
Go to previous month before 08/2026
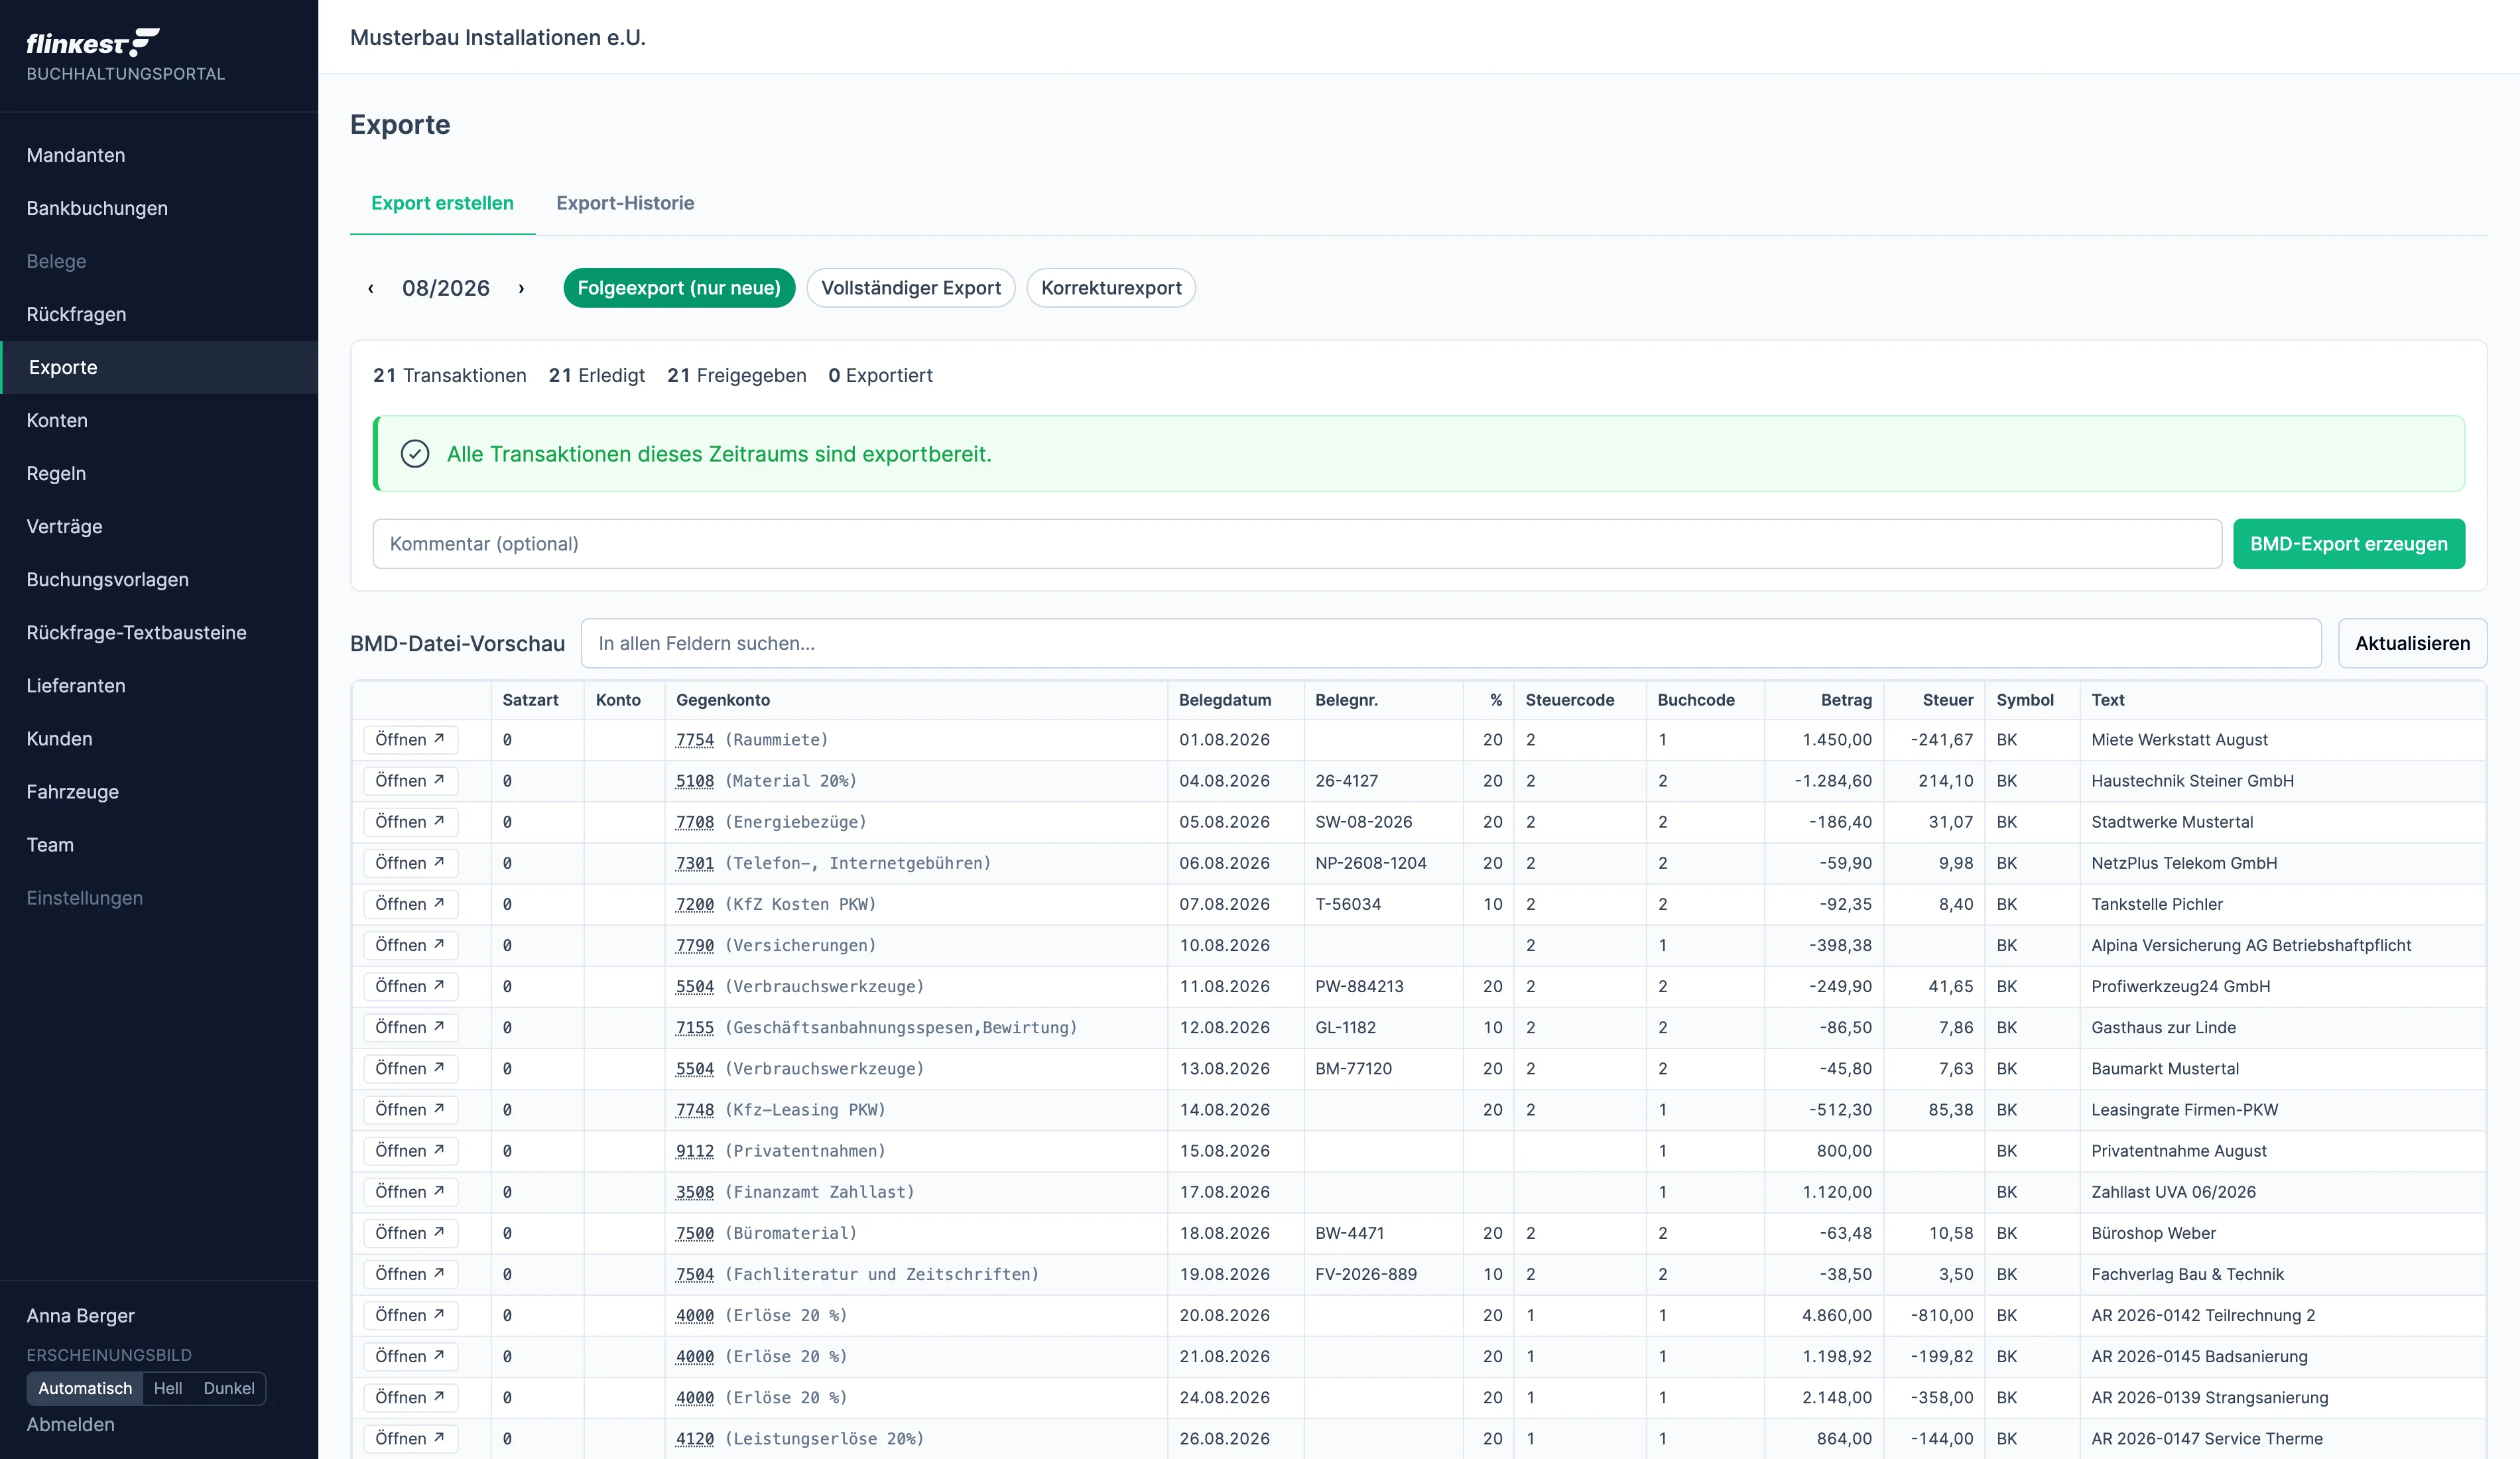371,288
